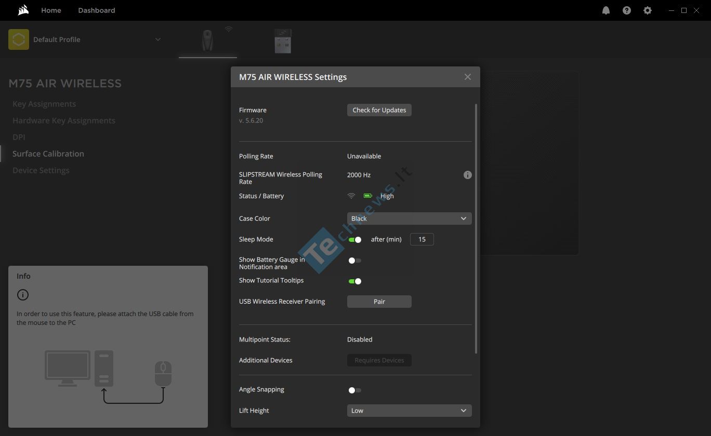Click the M75 AIR WIRELESS sidebar heading
Viewport: 711px width, 436px height.
(65, 84)
